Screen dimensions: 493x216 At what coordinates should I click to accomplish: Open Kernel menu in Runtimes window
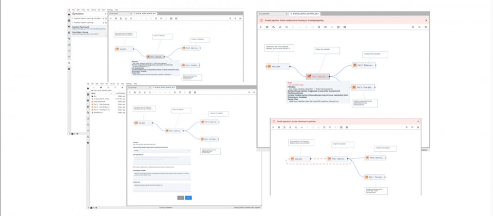click(x=93, y=10)
